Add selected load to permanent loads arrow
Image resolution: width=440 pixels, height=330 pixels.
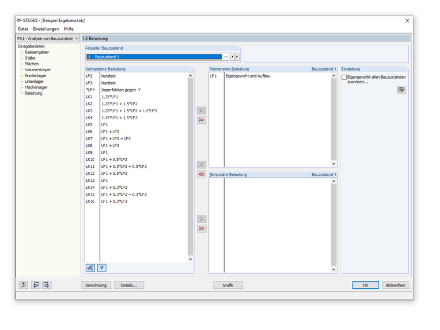tap(201, 110)
